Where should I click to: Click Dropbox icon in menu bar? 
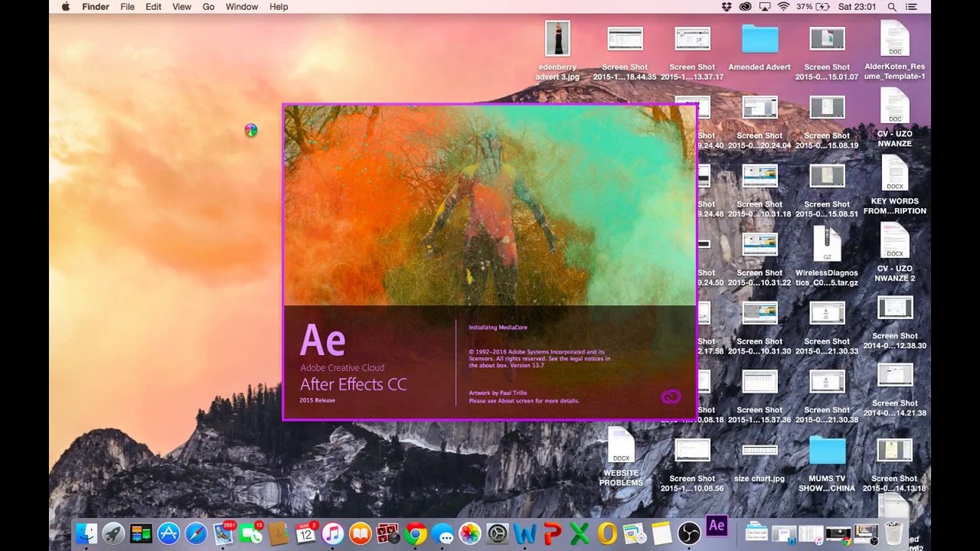[x=727, y=7]
